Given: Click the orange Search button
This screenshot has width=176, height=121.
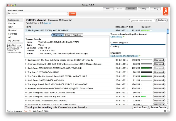Looking at the screenshot, I should point(72,13).
